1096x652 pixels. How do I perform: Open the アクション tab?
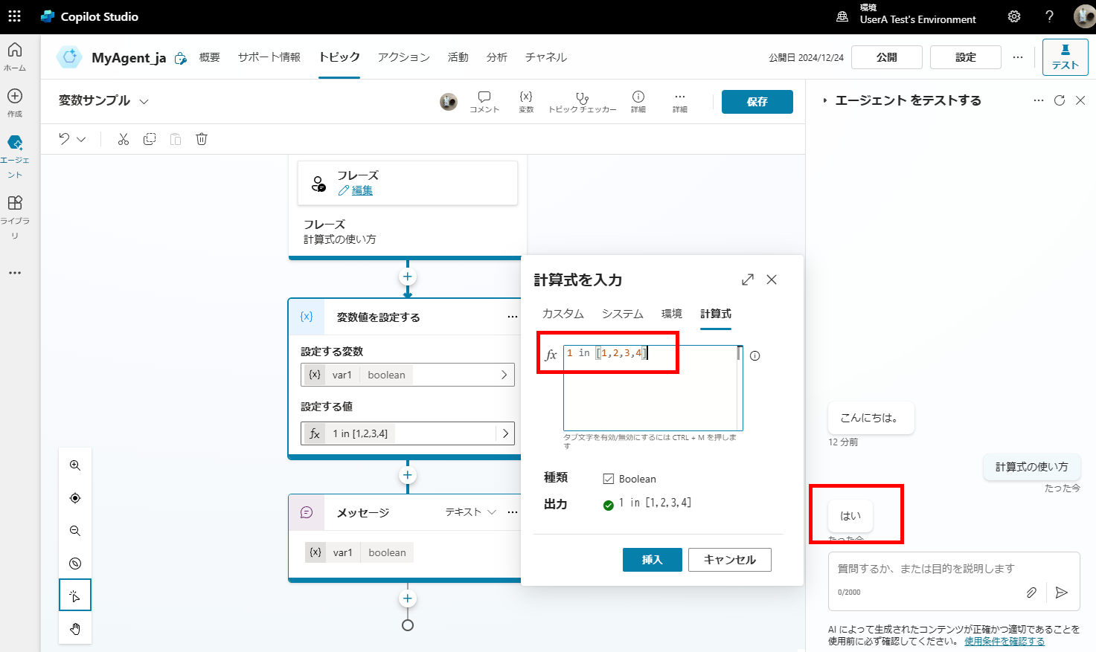pos(403,57)
